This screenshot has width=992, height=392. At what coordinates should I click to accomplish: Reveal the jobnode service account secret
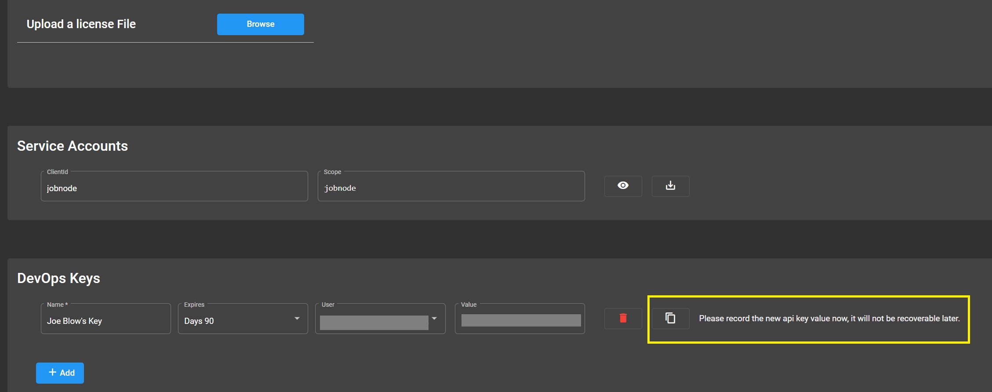click(623, 186)
